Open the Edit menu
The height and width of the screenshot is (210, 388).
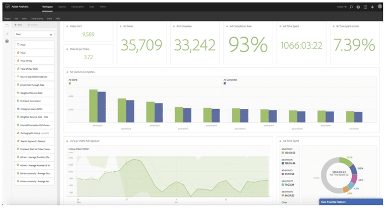pyautogui.click(x=16, y=18)
